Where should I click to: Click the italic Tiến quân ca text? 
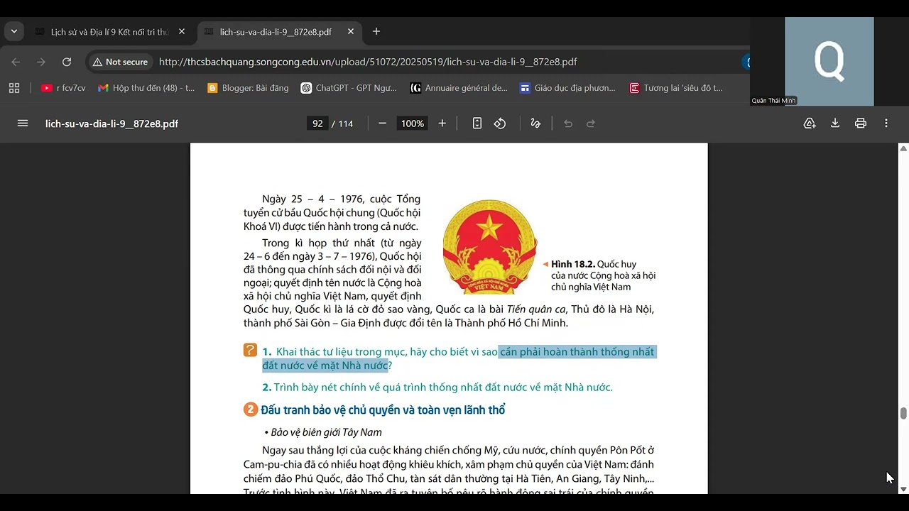[536, 309]
